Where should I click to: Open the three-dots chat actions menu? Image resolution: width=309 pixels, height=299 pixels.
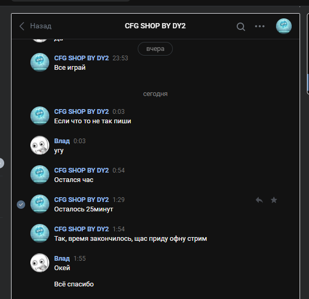tap(260, 26)
